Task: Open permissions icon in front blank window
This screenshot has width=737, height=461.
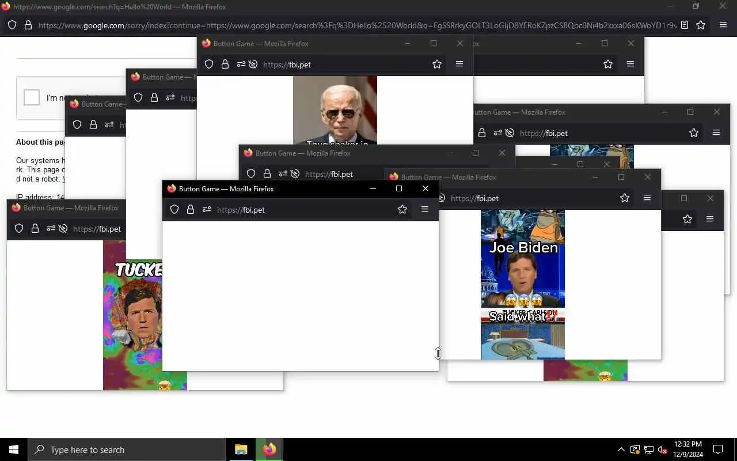Action: pos(207,210)
